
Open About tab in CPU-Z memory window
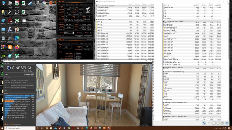pos(90,43)
